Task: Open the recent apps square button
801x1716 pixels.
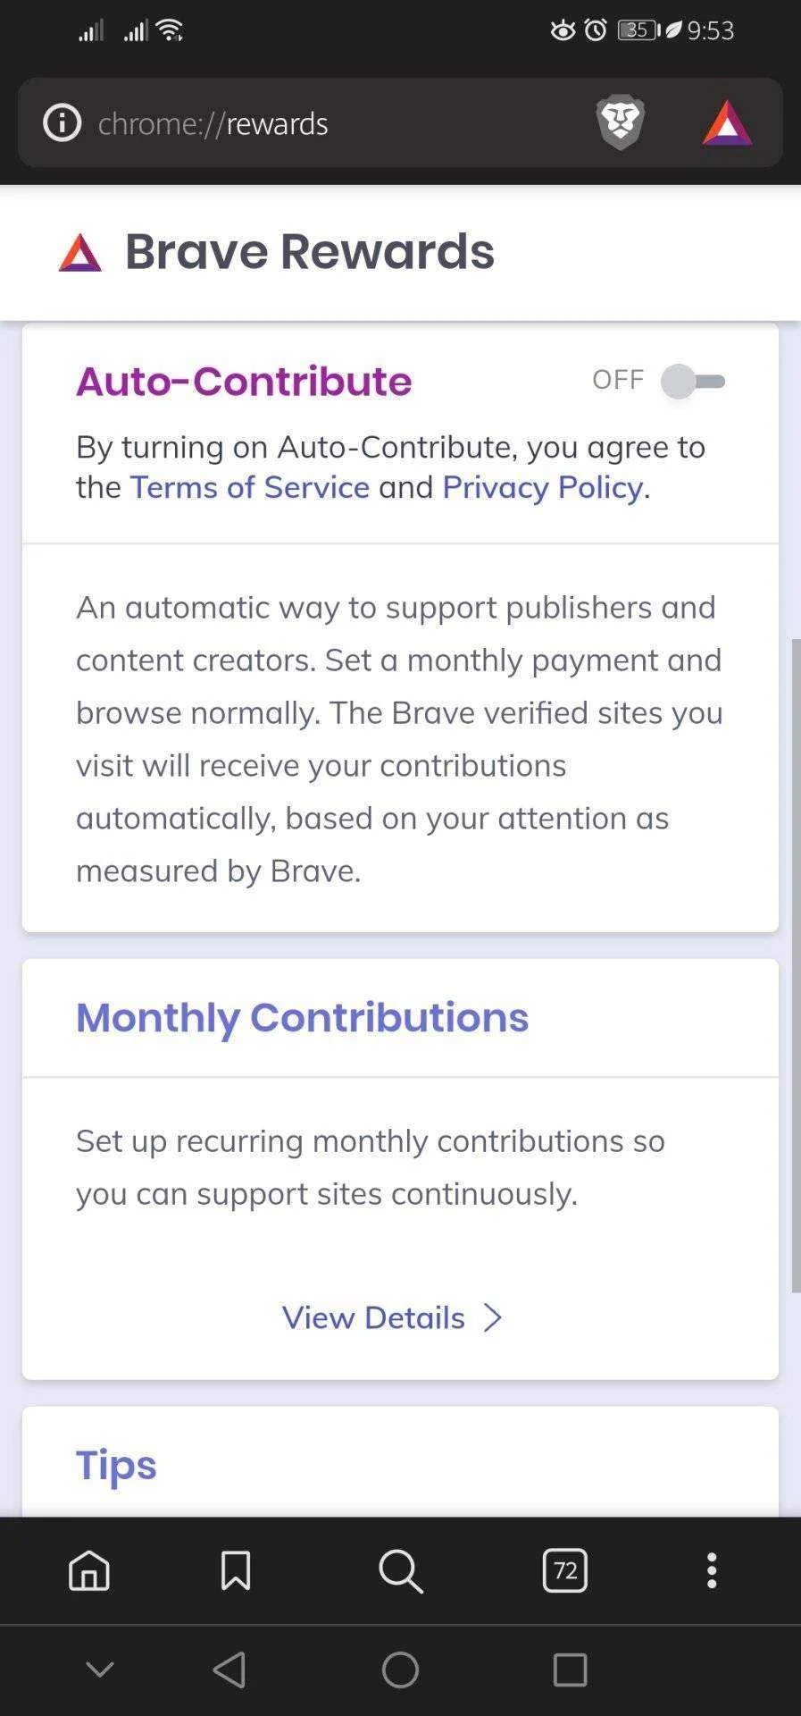Action: click(570, 1670)
